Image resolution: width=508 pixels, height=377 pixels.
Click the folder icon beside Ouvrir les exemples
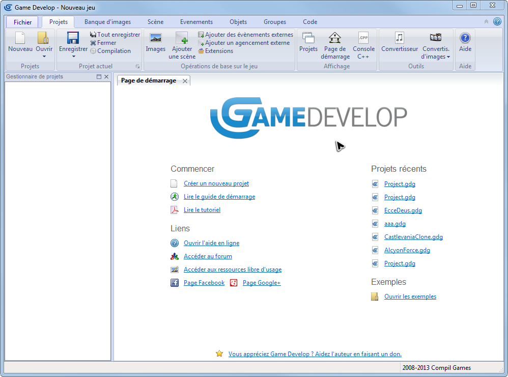(375, 297)
